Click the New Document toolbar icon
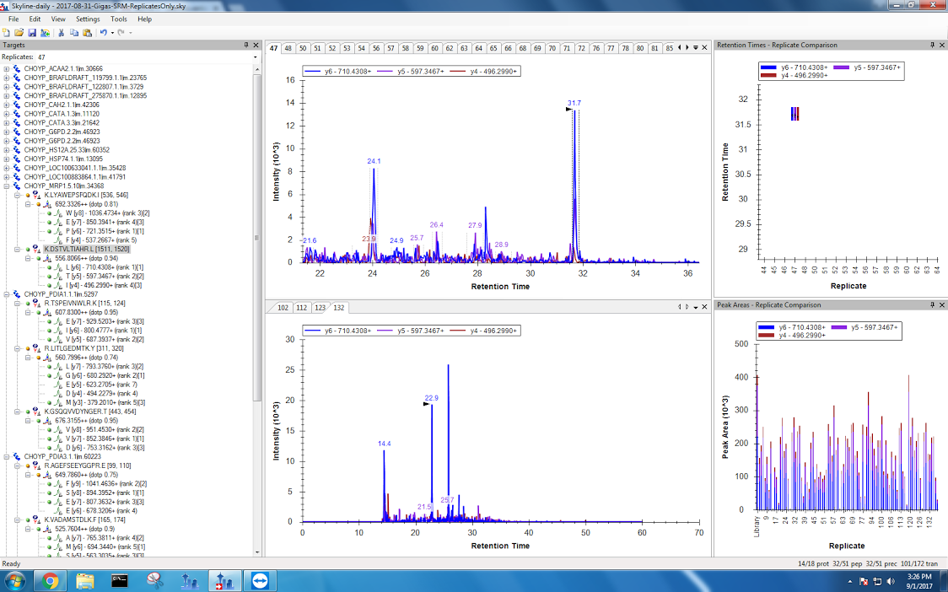The image size is (948, 592). [7, 32]
